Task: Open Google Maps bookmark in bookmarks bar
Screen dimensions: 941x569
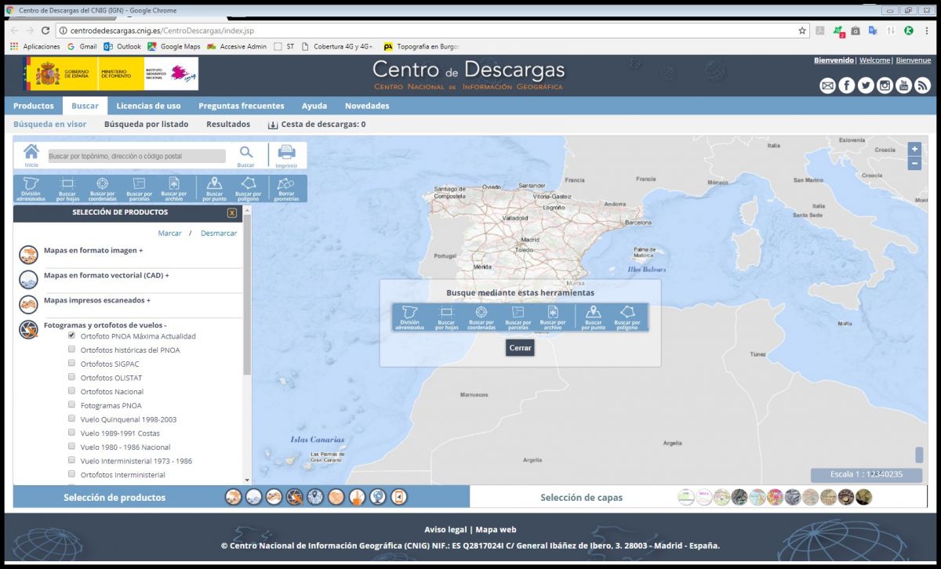Action: point(174,46)
